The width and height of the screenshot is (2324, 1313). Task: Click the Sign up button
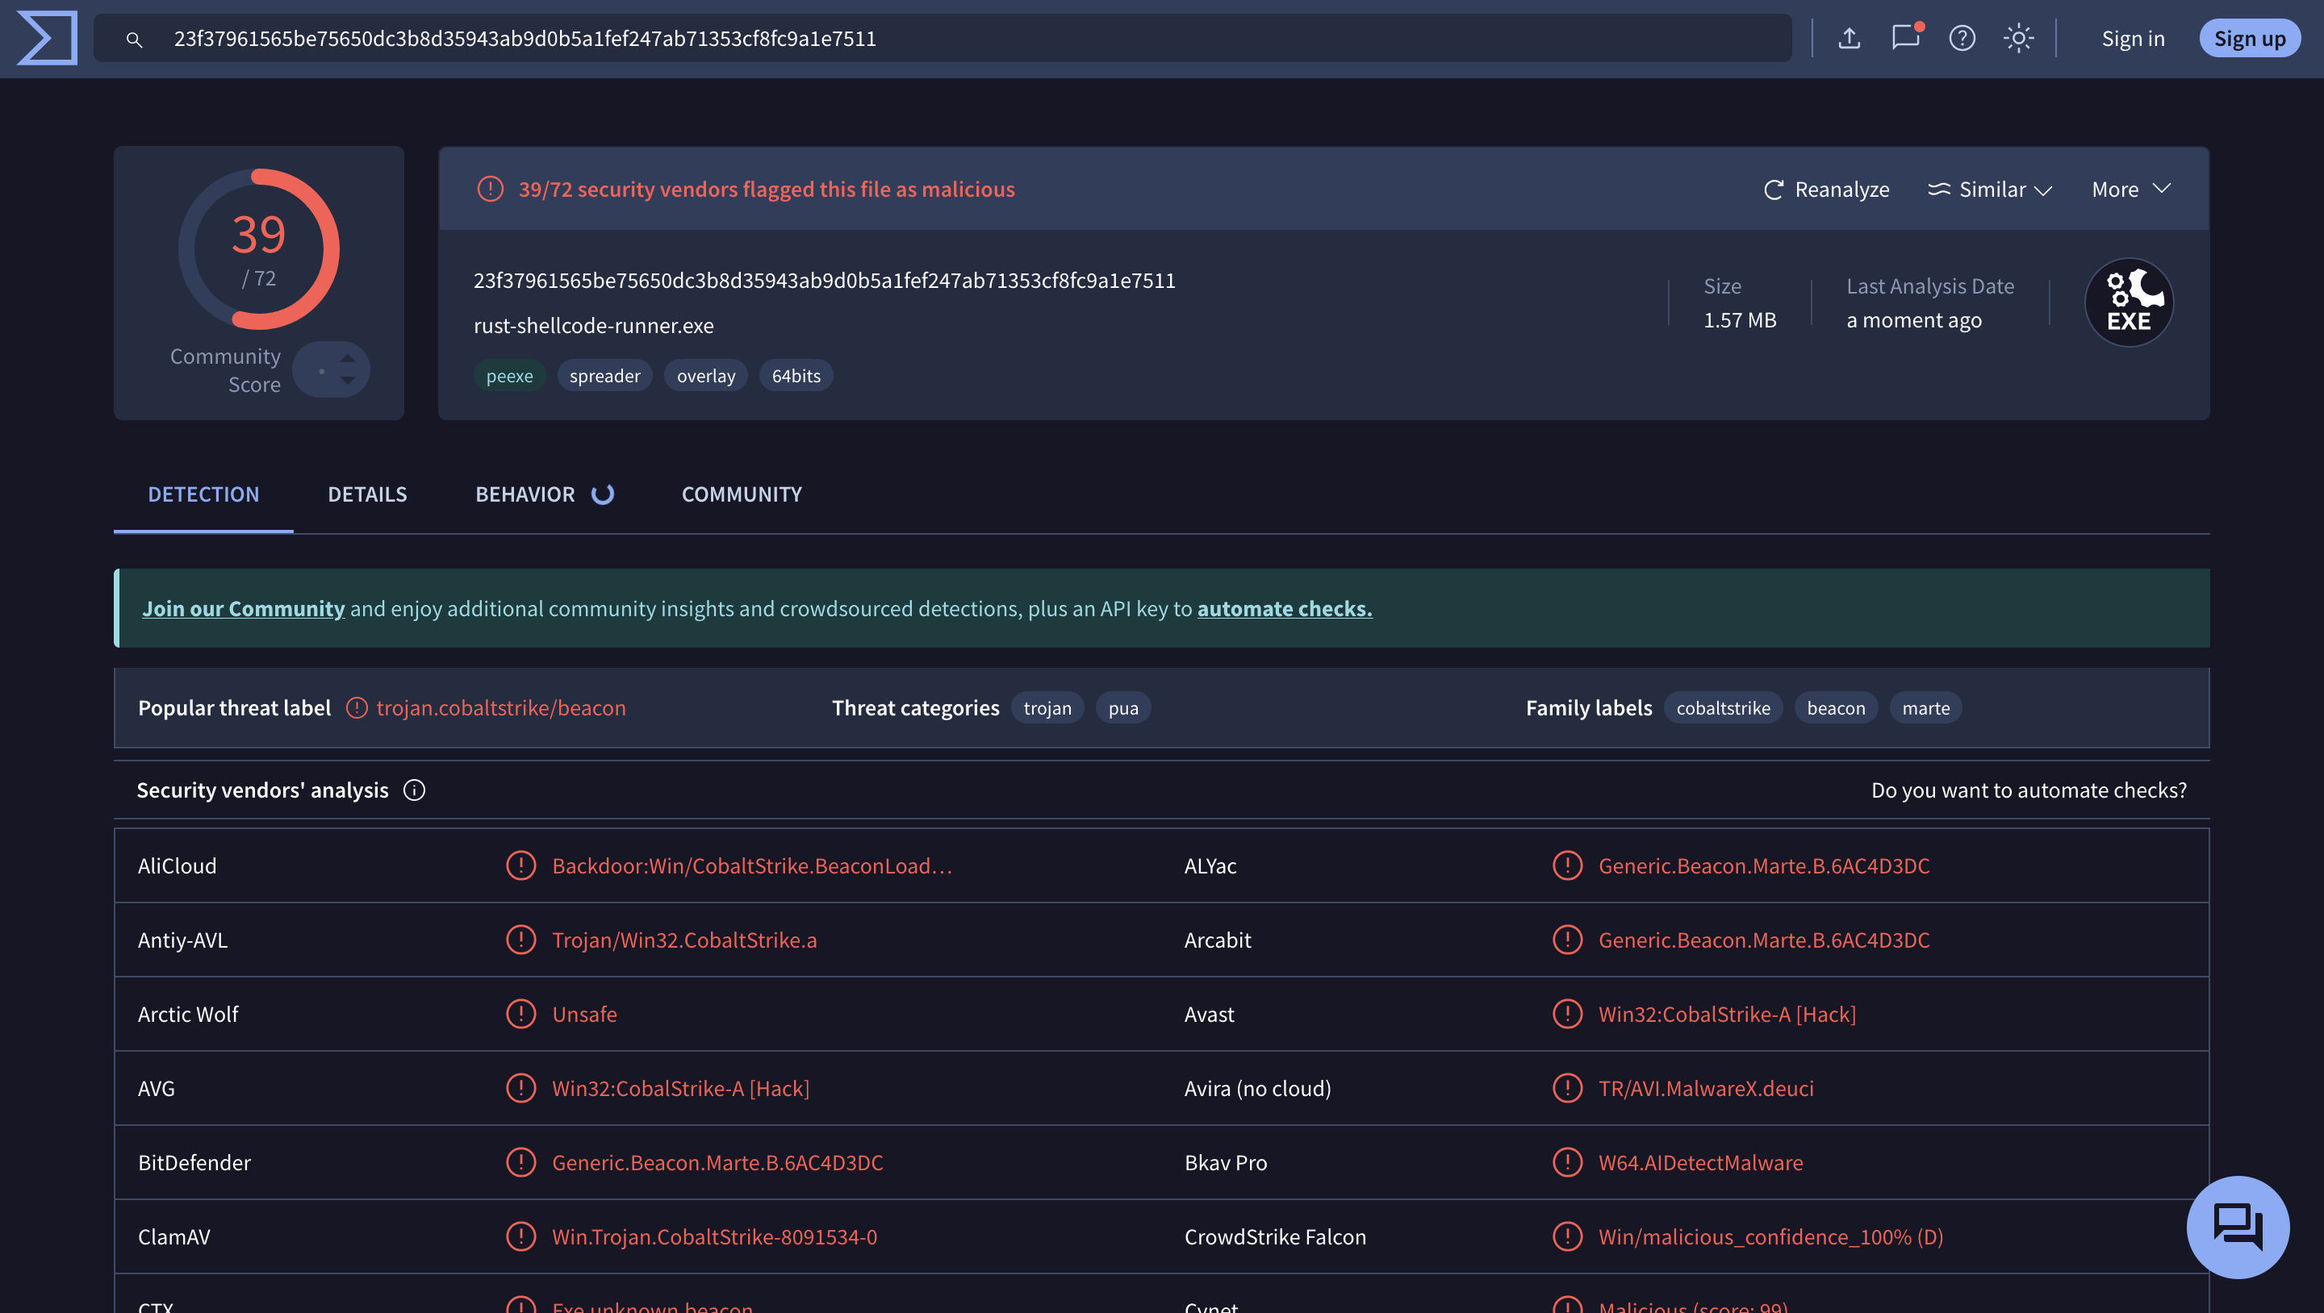coord(2249,39)
